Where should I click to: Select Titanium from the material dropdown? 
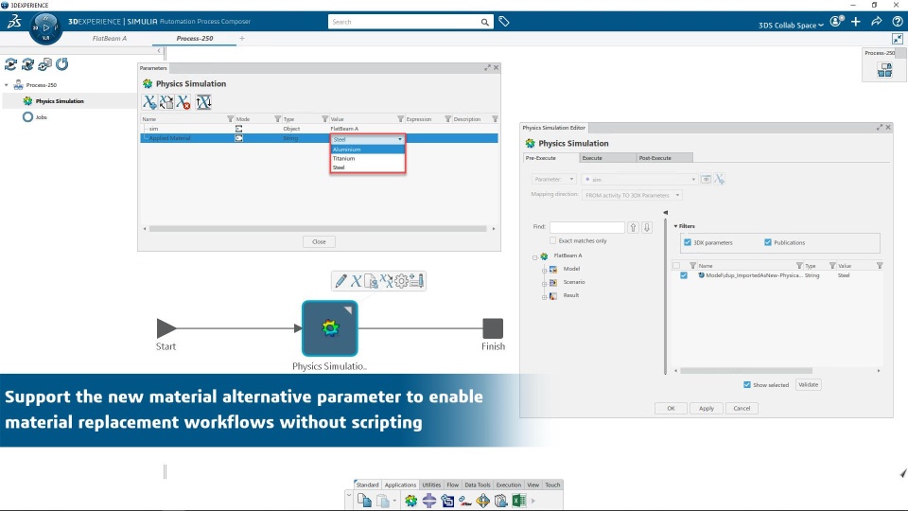point(367,158)
